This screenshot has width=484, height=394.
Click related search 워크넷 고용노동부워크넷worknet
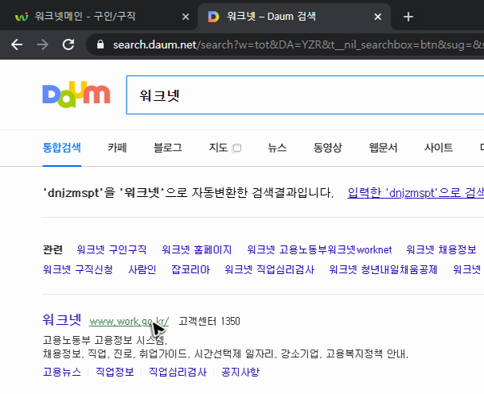(x=319, y=249)
